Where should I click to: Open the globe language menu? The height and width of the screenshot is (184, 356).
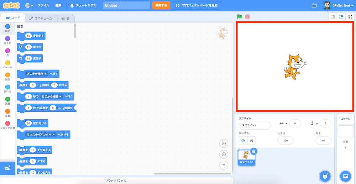coord(29,5)
